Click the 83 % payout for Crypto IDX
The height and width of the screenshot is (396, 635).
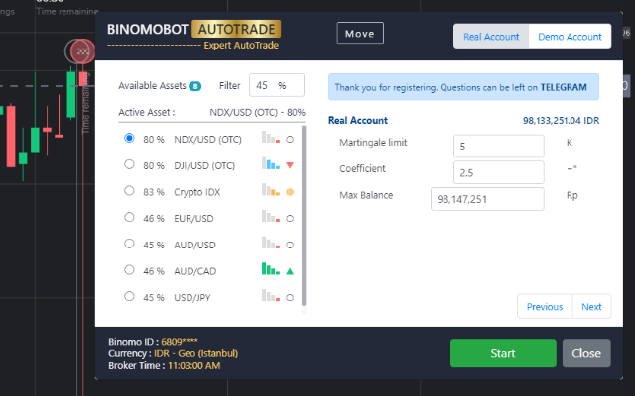pyautogui.click(x=154, y=192)
